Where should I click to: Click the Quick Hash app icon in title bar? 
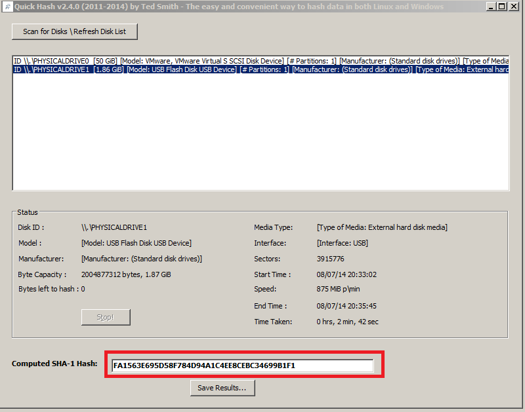(x=7, y=7)
